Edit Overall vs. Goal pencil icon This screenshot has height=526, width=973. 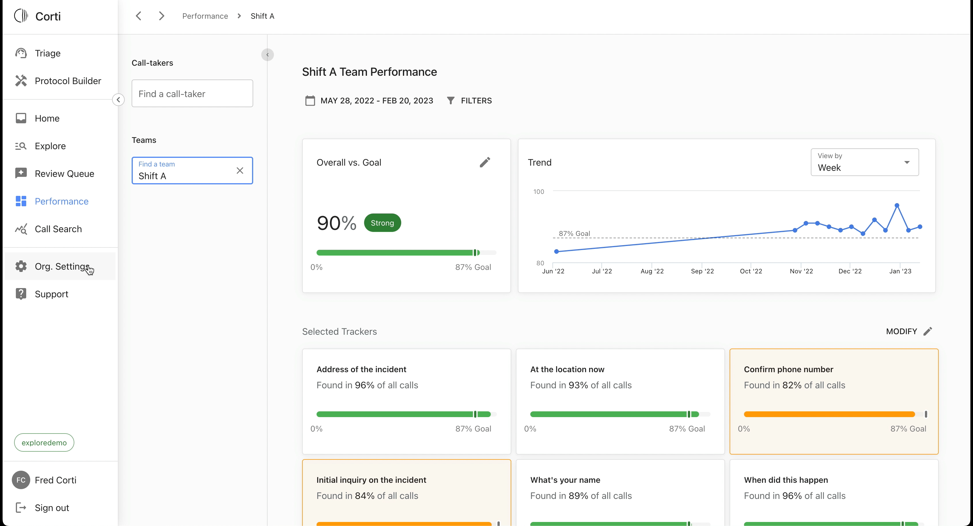pos(485,162)
